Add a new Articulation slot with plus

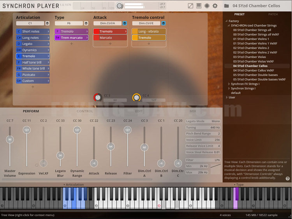(x=33, y=87)
